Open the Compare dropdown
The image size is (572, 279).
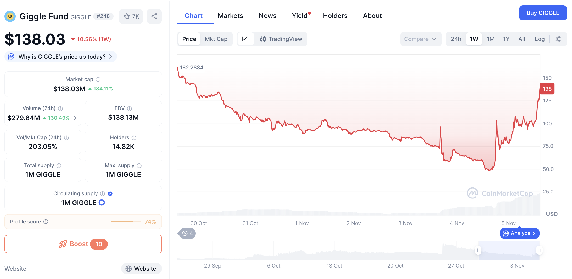click(420, 39)
